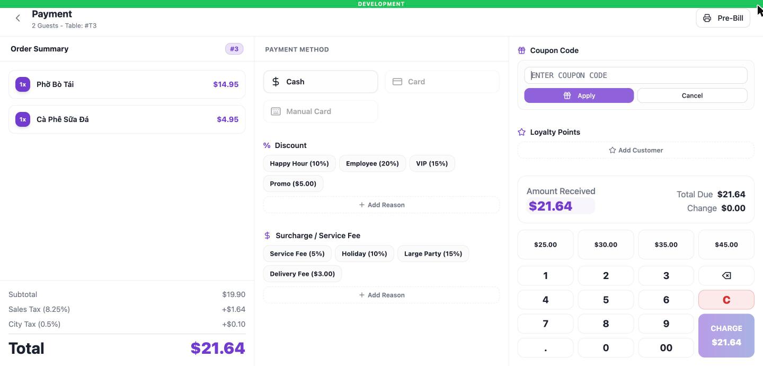Tap the double zero 00 key

(x=666, y=348)
